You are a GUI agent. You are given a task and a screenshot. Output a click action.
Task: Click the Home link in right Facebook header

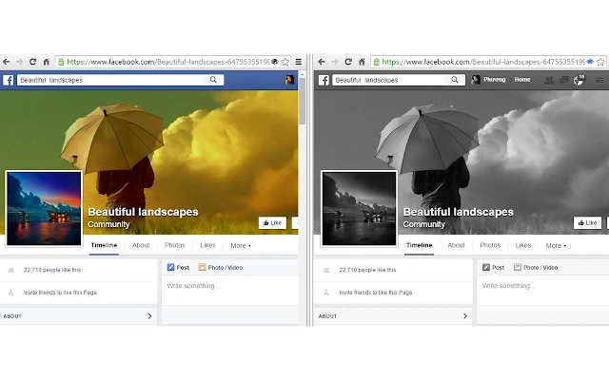point(522,80)
